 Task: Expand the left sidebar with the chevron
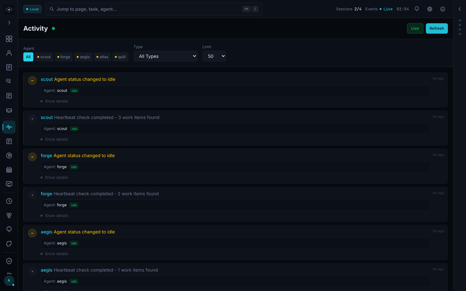(x=9, y=23)
